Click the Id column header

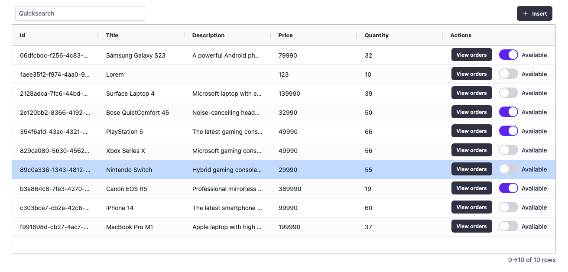pyautogui.click(x=22, y=35)
